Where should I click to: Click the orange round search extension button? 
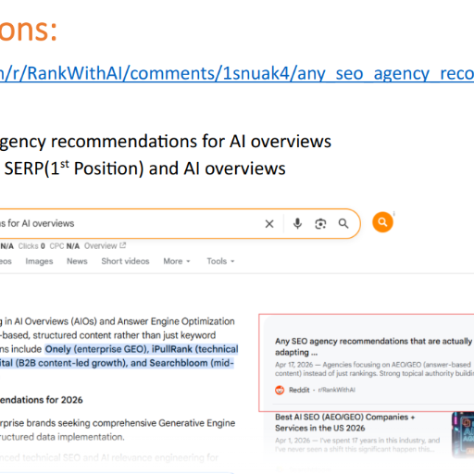coord(382,222)
